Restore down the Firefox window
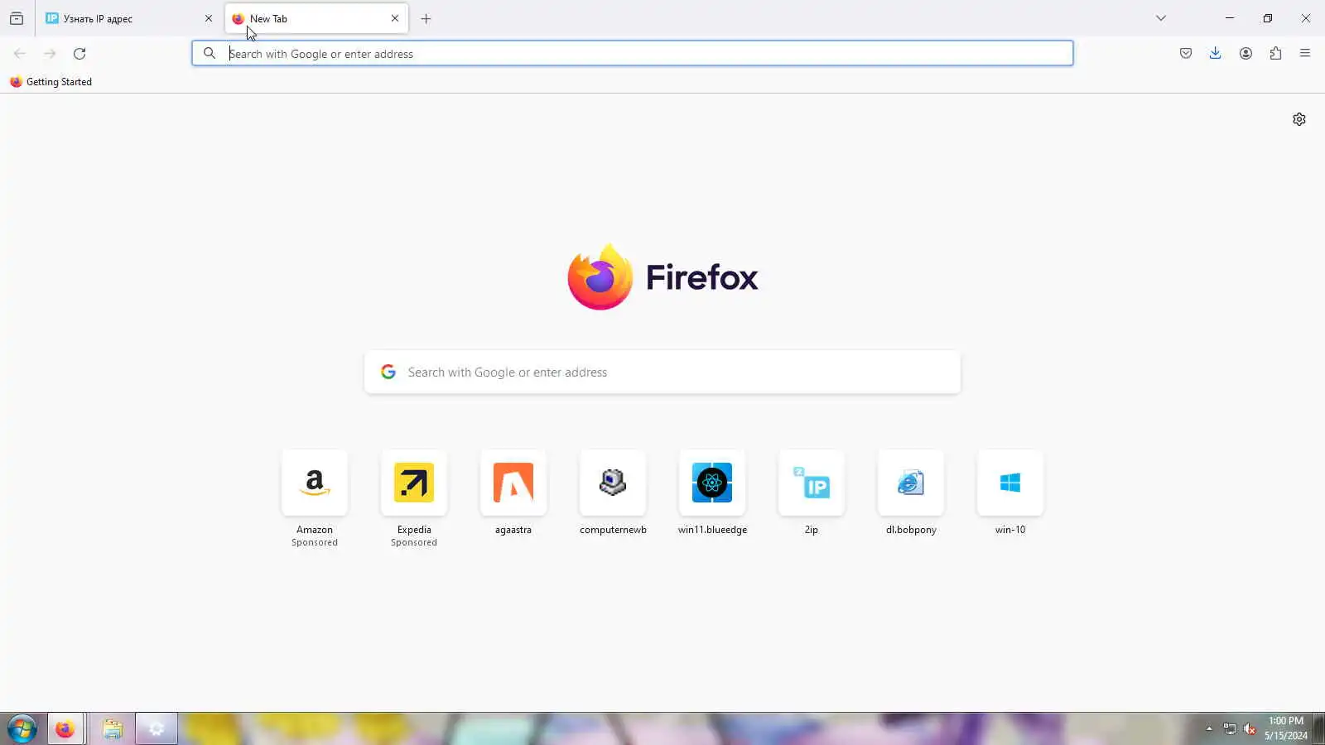The width and height of the screenshot is (1325, 745). 1268,18
